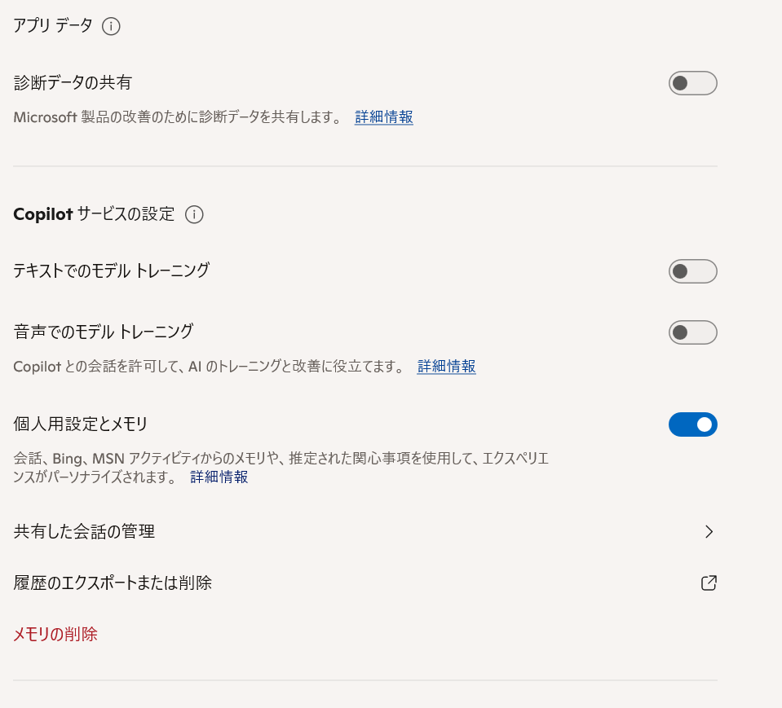Turn on 音声でのモデル トレーニング switch
Screen dimensions: 782x708
point(692,332)
